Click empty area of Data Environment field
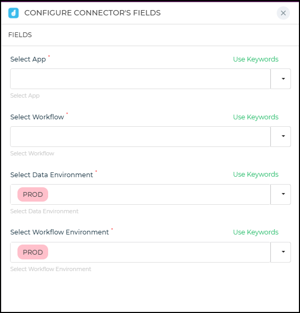The height and width of the screenshot is (313, 300). 159,194
